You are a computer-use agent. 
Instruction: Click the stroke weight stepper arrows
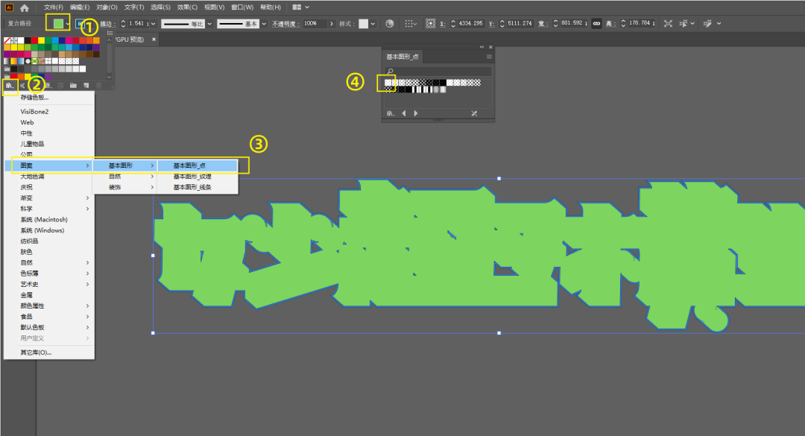click(x=123, y=24)
